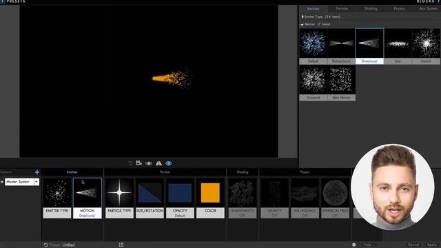Switch to the Shading blocks tab
441x248 pixels.
371,9
